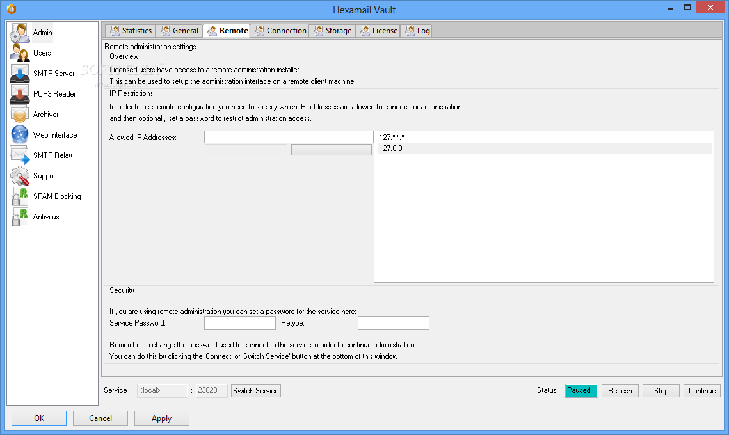Click the Cancel button

coord(100,418)
